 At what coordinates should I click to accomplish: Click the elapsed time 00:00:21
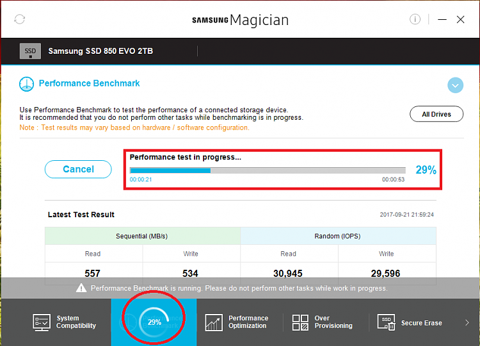[x=141, y=179]
